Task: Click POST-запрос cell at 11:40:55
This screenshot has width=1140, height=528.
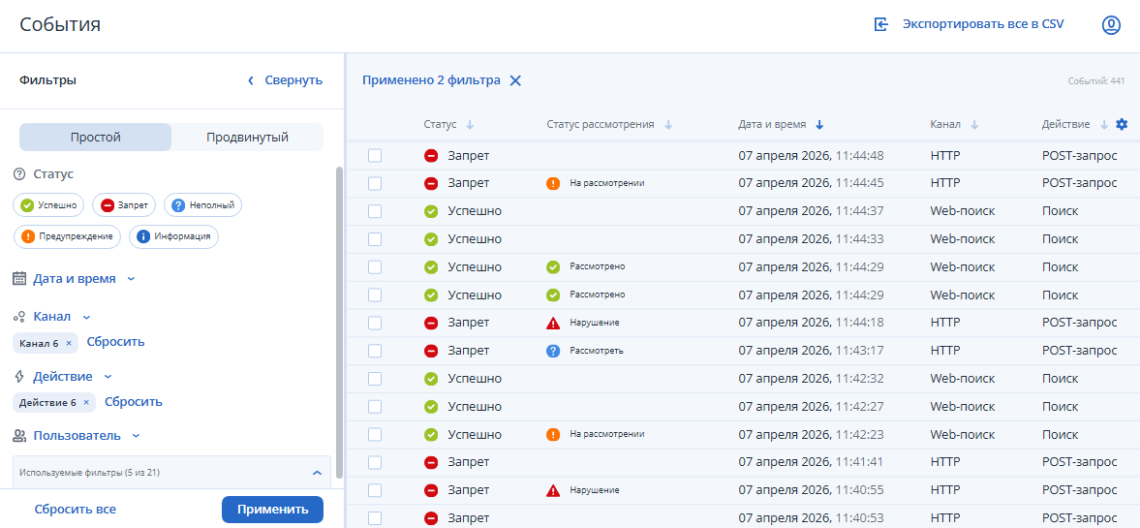Action: [1079, 490]
